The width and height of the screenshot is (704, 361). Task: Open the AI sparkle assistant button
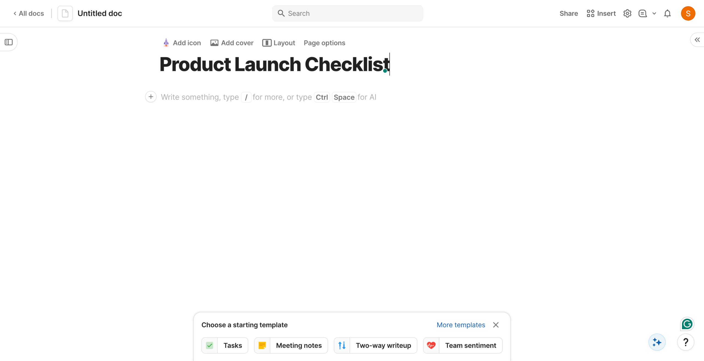click(x=657, y=342)
